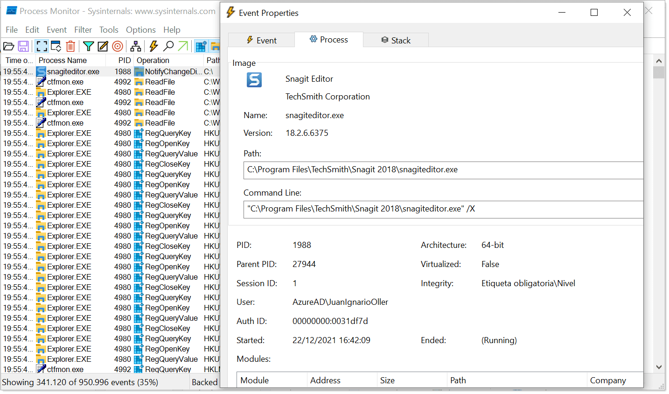Click the user AzureAD\JuanIgnarioOller

point(340,302)
